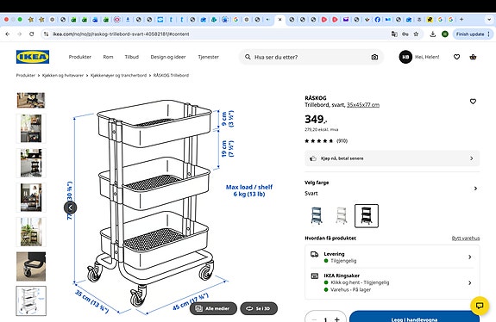Viewport: 496px width, 322px height.
Task: Open the 35x45x77 cm size link
Action: [363, 105]
